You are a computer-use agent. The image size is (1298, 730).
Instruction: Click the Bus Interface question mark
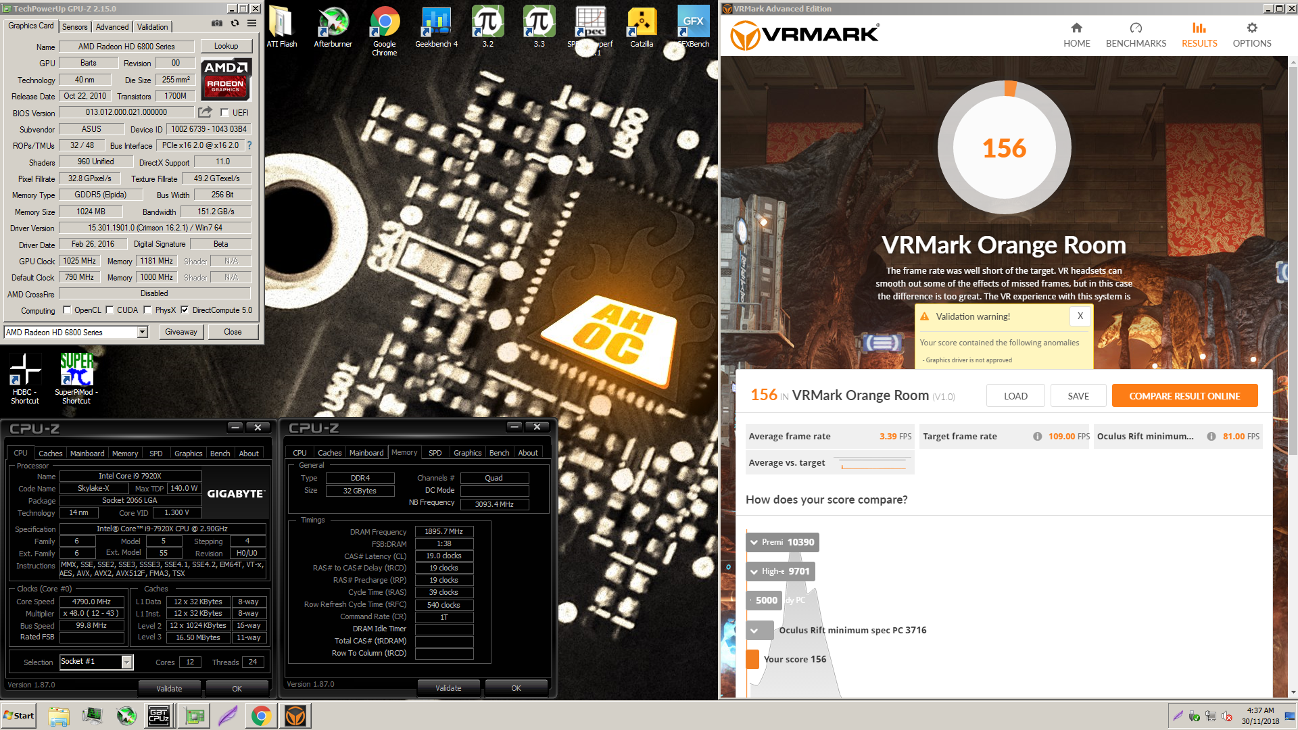(249, 145)
